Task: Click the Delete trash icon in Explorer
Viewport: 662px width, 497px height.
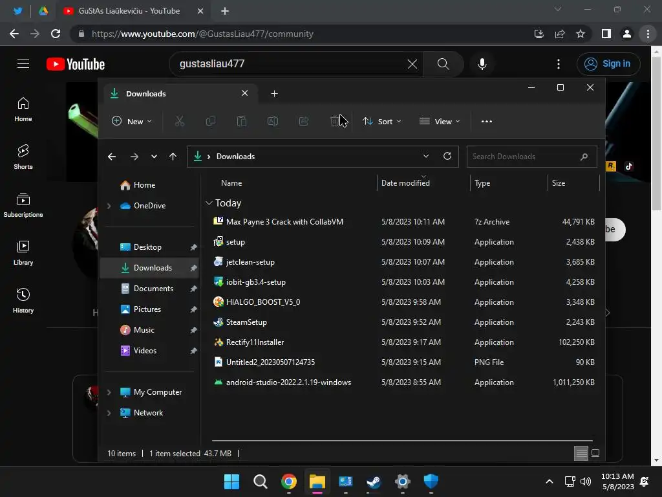Action: pyautogui.click(x=335, y=121)
